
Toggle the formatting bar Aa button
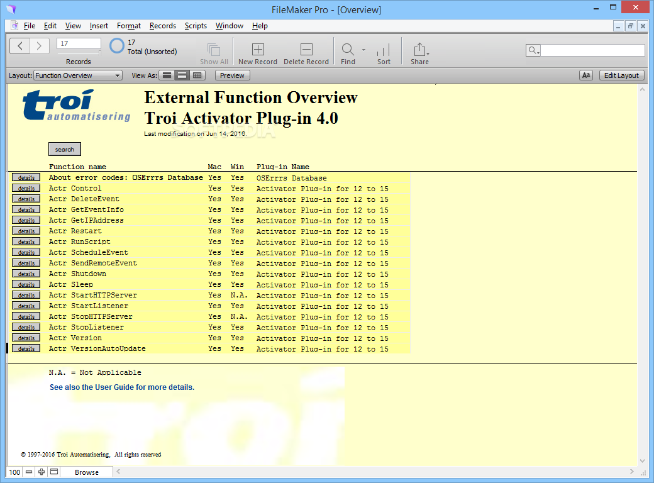coord(586,75)
